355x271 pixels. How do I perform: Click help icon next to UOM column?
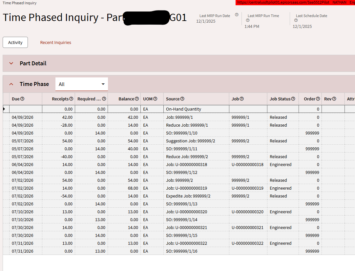coord(155,99)
